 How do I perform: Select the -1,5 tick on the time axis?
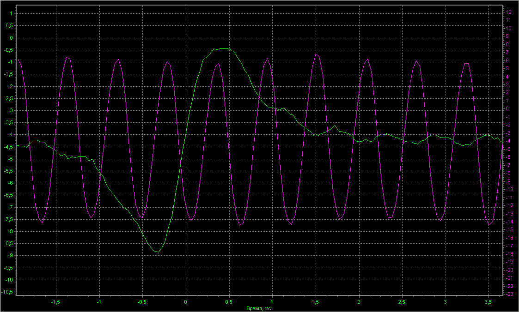coord(55,302)
